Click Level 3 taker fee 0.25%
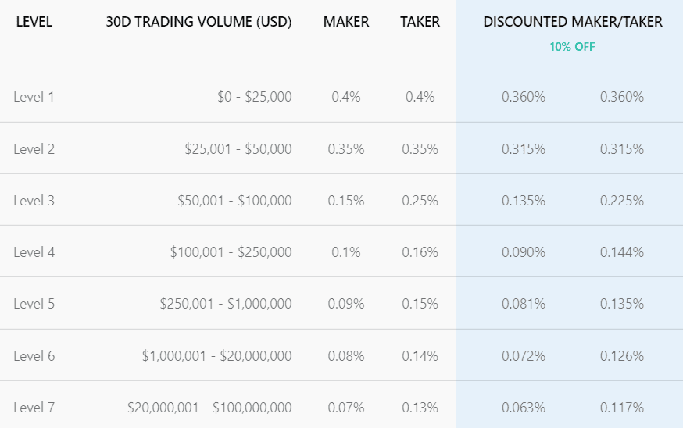This screenshot has width=683, height=428. [x=420, y=200]
